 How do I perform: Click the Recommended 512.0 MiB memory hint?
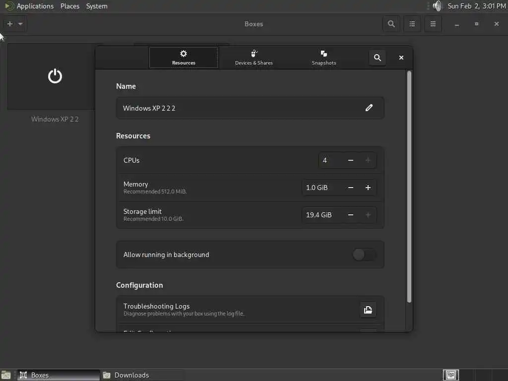155,192
